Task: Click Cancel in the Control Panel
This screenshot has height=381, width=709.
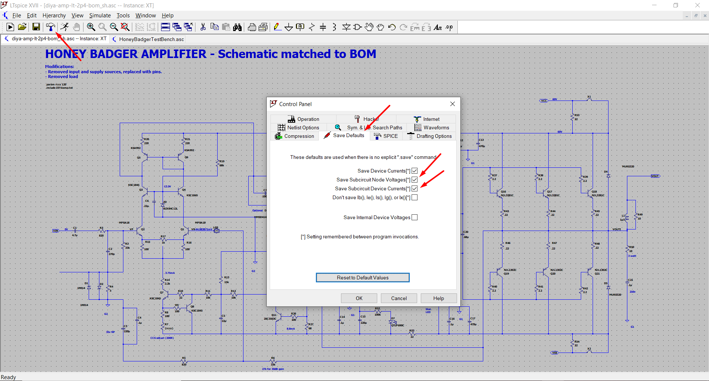Action: [399, 298]
